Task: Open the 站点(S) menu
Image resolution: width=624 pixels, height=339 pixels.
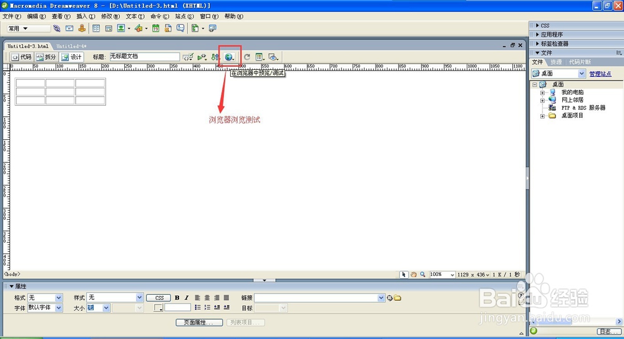Action: (184, 16)
